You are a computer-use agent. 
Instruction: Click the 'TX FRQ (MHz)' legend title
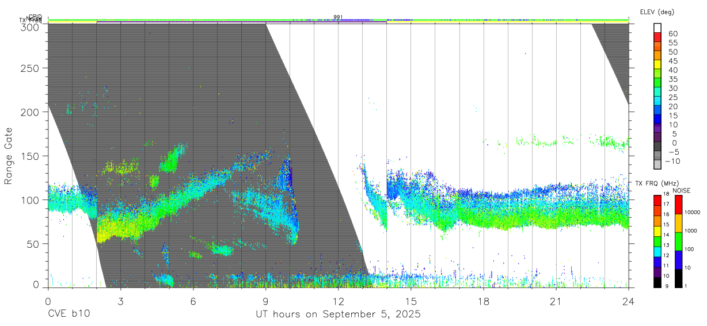657,183
